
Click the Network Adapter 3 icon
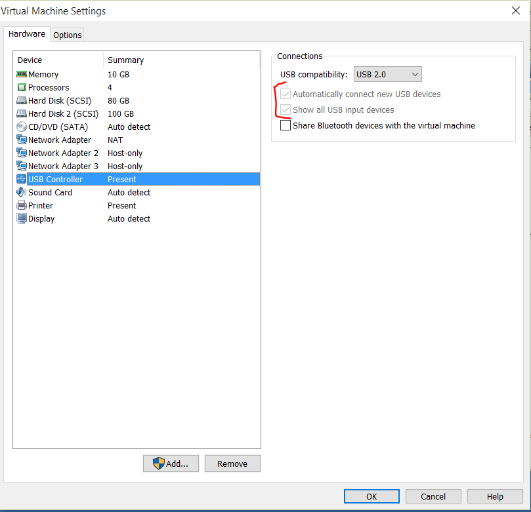(22, 166)
